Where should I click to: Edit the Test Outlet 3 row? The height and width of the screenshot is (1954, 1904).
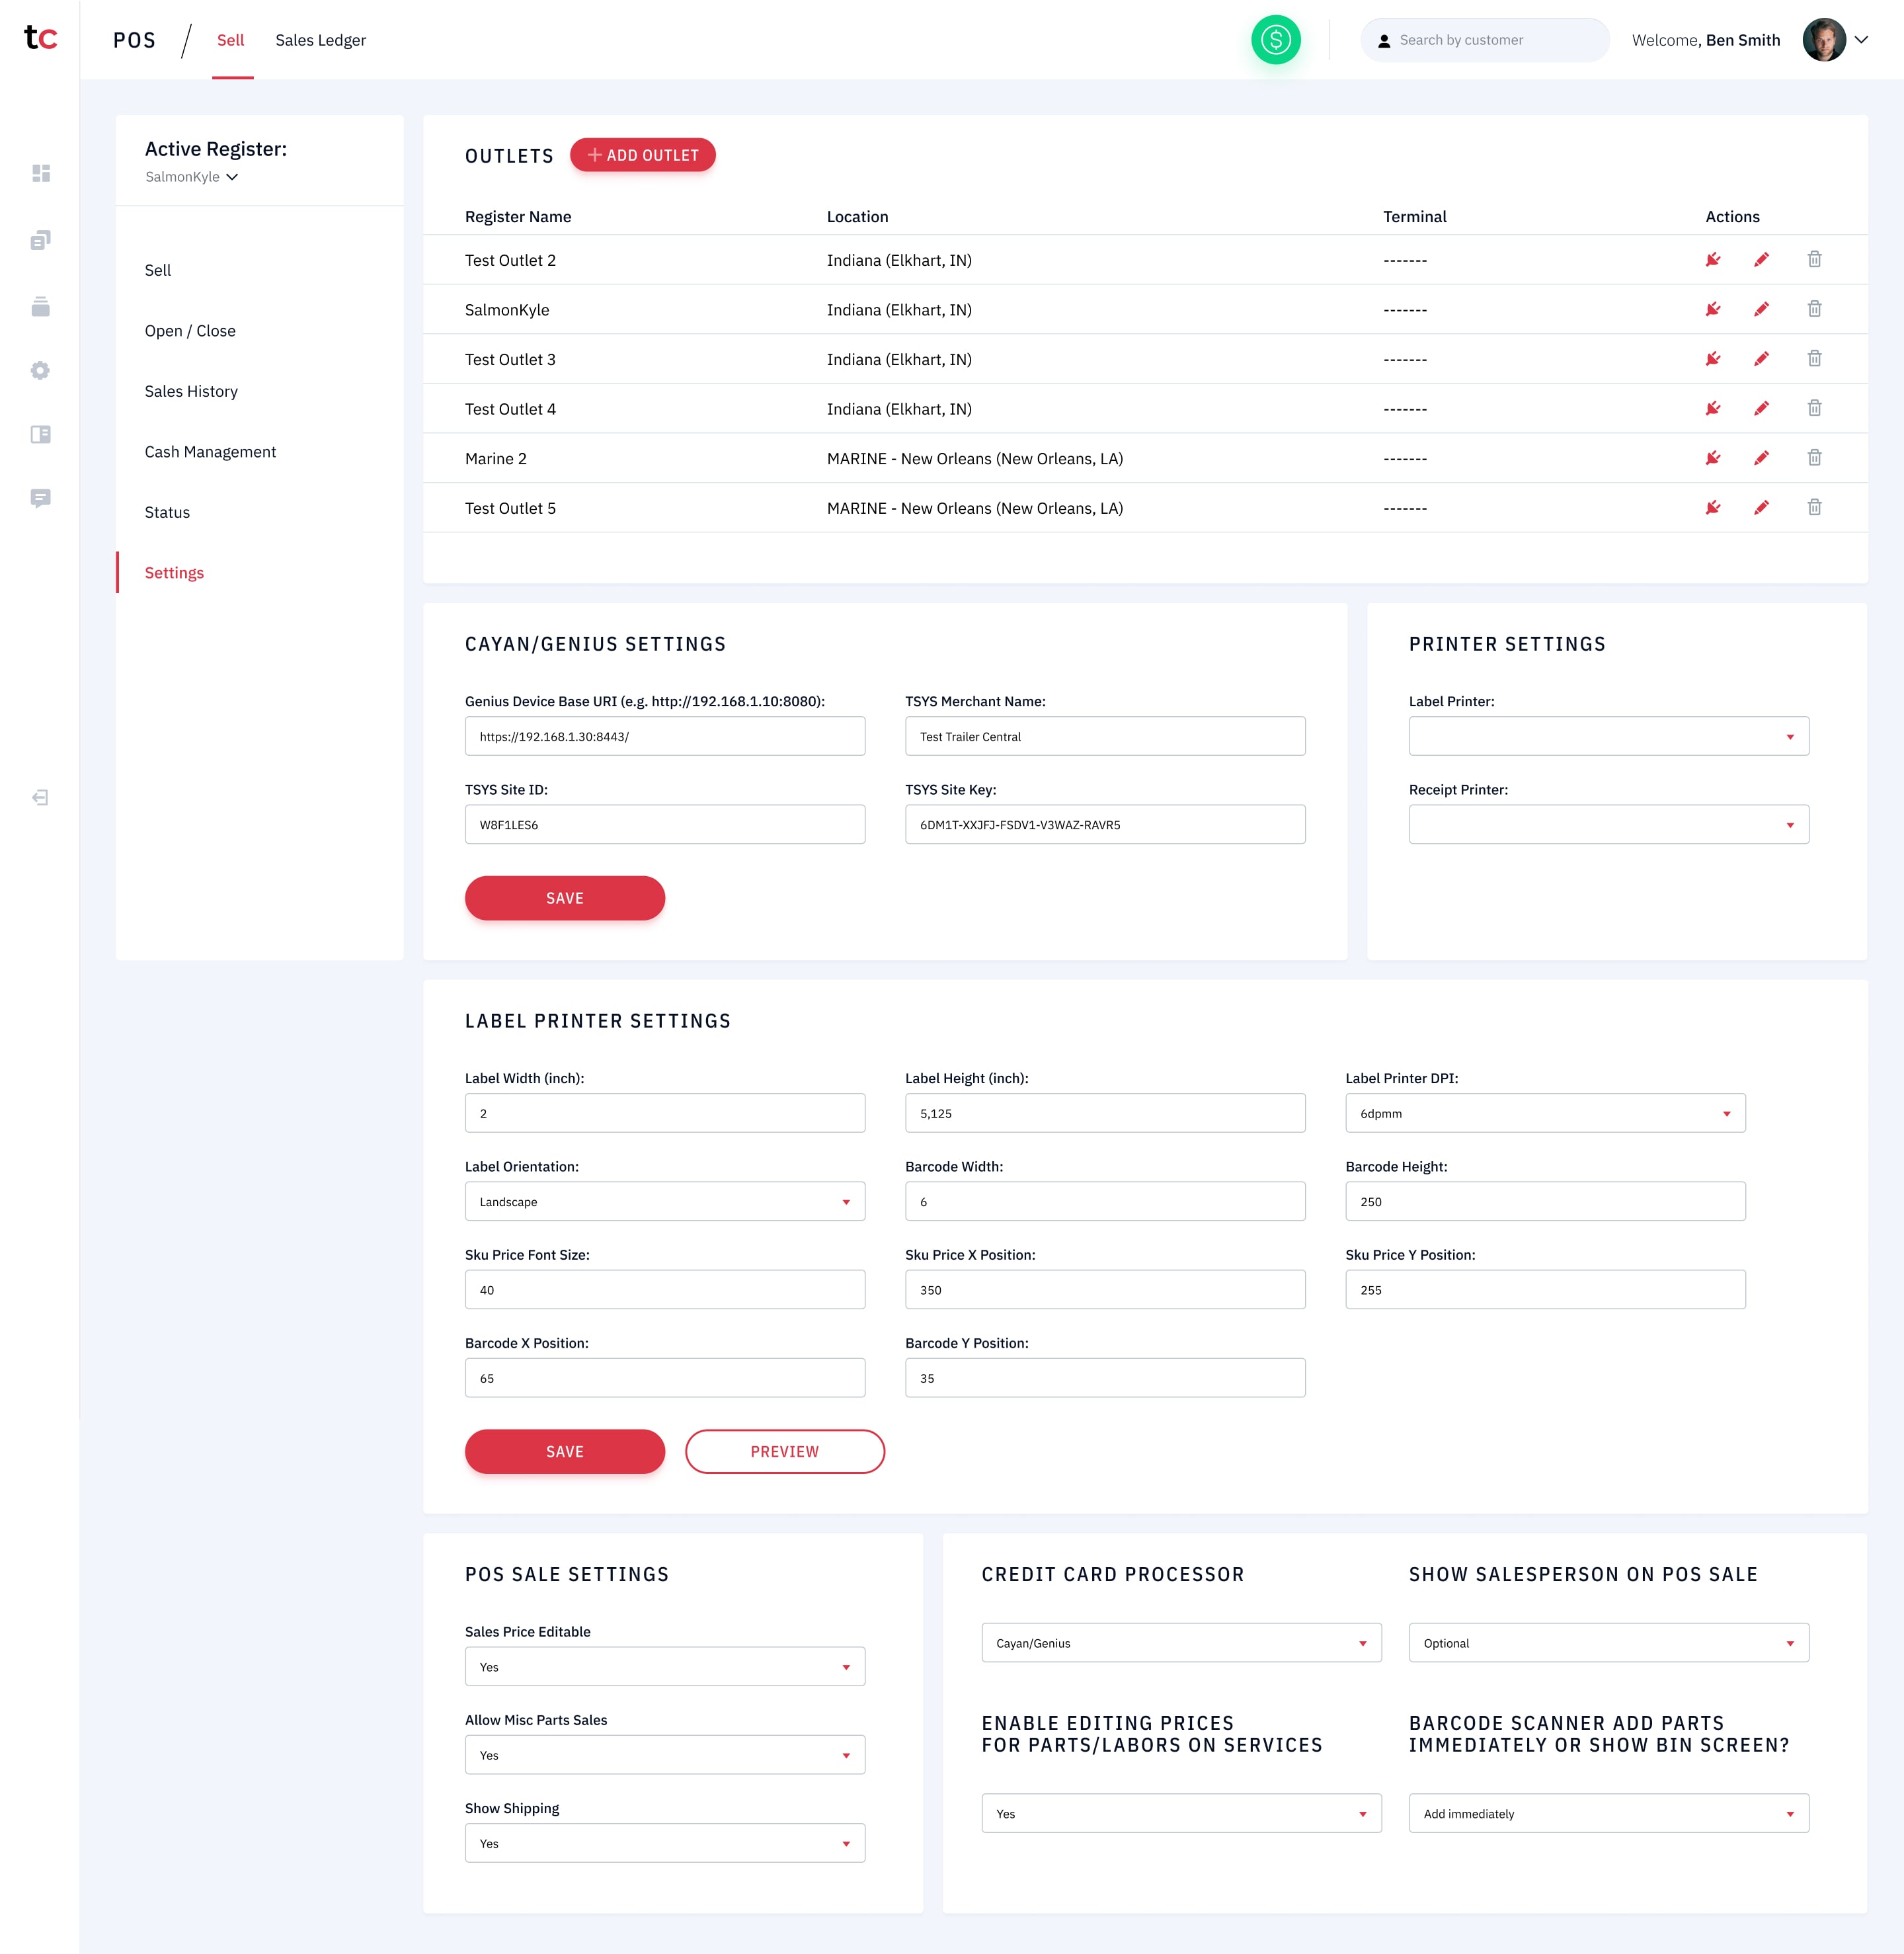tap(1761, 359)
